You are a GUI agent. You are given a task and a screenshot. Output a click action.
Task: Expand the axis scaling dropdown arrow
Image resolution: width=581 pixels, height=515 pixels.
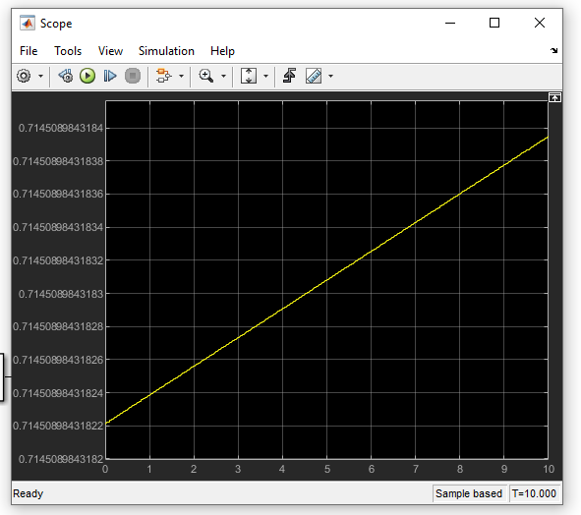pos(265,77)
